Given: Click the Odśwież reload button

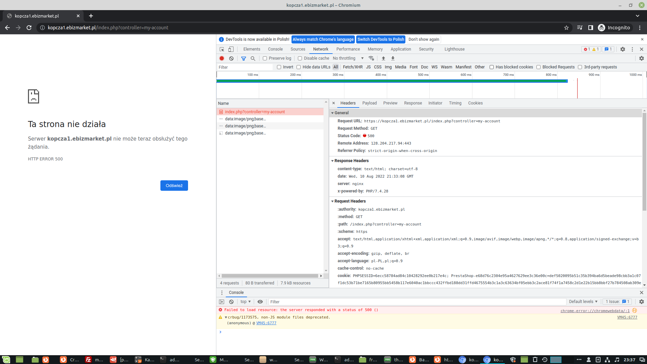Looking at the screenshot, I should tap(174, 186).
